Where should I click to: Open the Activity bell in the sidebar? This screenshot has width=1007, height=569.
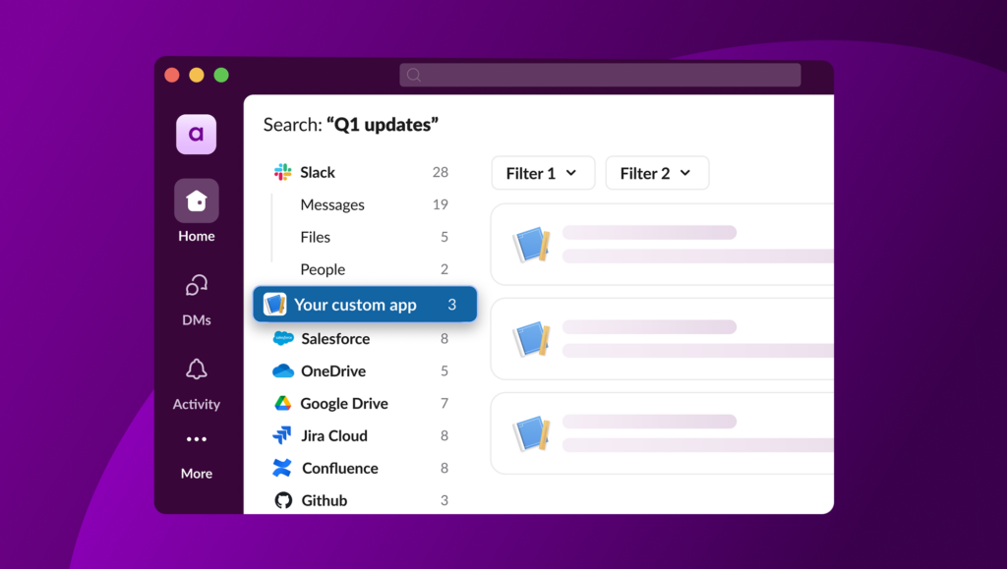(x=196, y=370)
